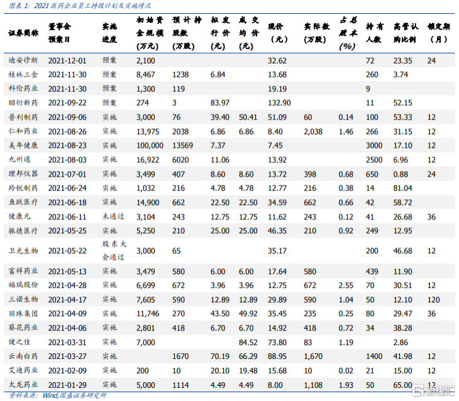The image size is (459, 401).
Task: Click the 迪安诊断 company name
Action: 23,60
